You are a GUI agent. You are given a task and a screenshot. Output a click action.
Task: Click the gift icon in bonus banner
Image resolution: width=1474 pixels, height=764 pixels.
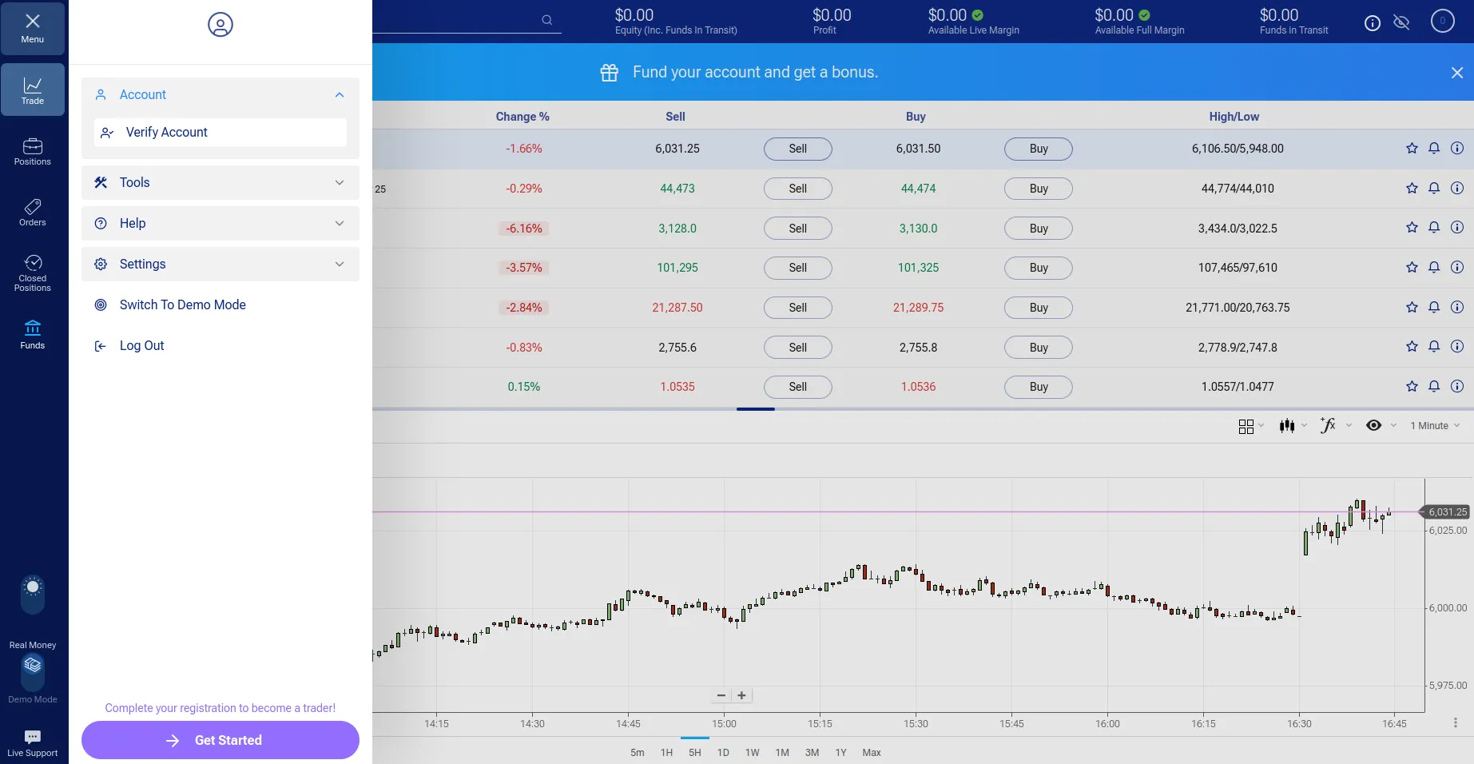[x=610, y=73]
